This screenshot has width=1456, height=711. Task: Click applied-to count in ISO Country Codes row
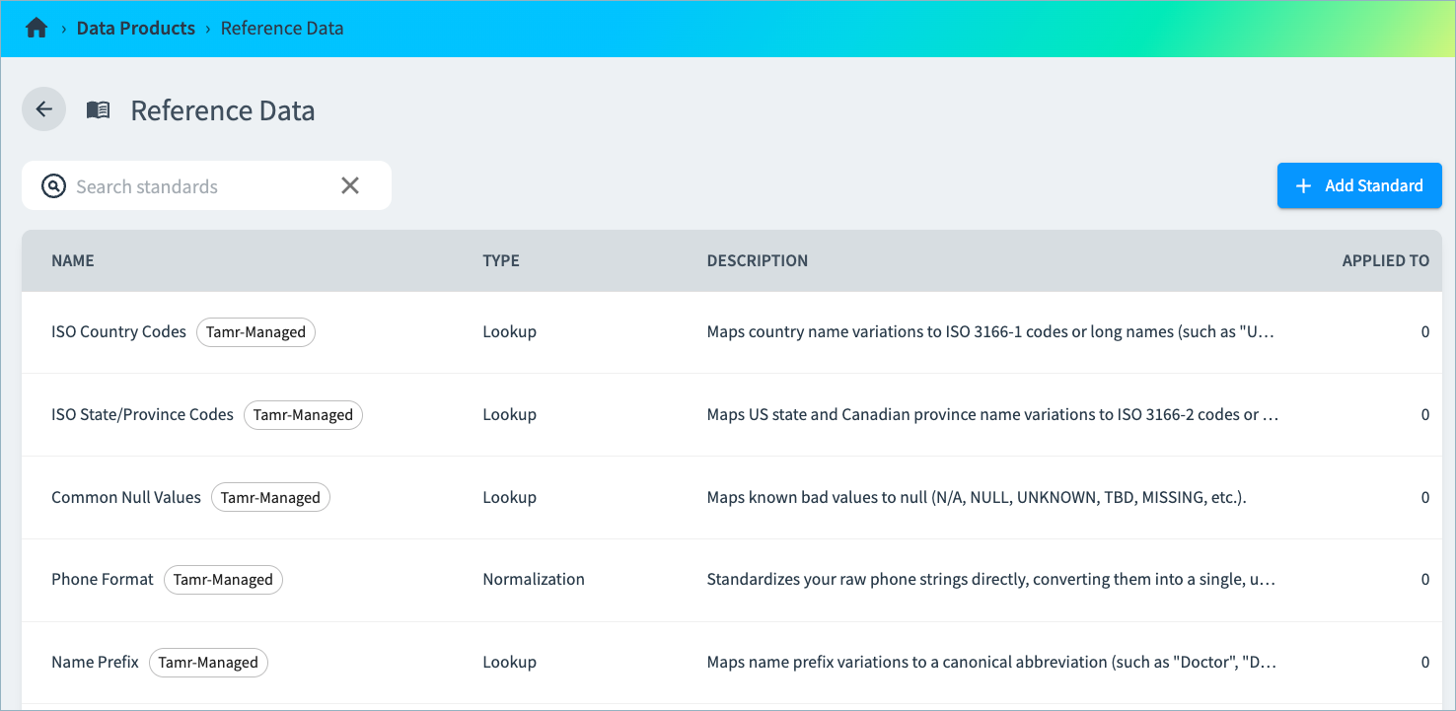coord(1425,332)
